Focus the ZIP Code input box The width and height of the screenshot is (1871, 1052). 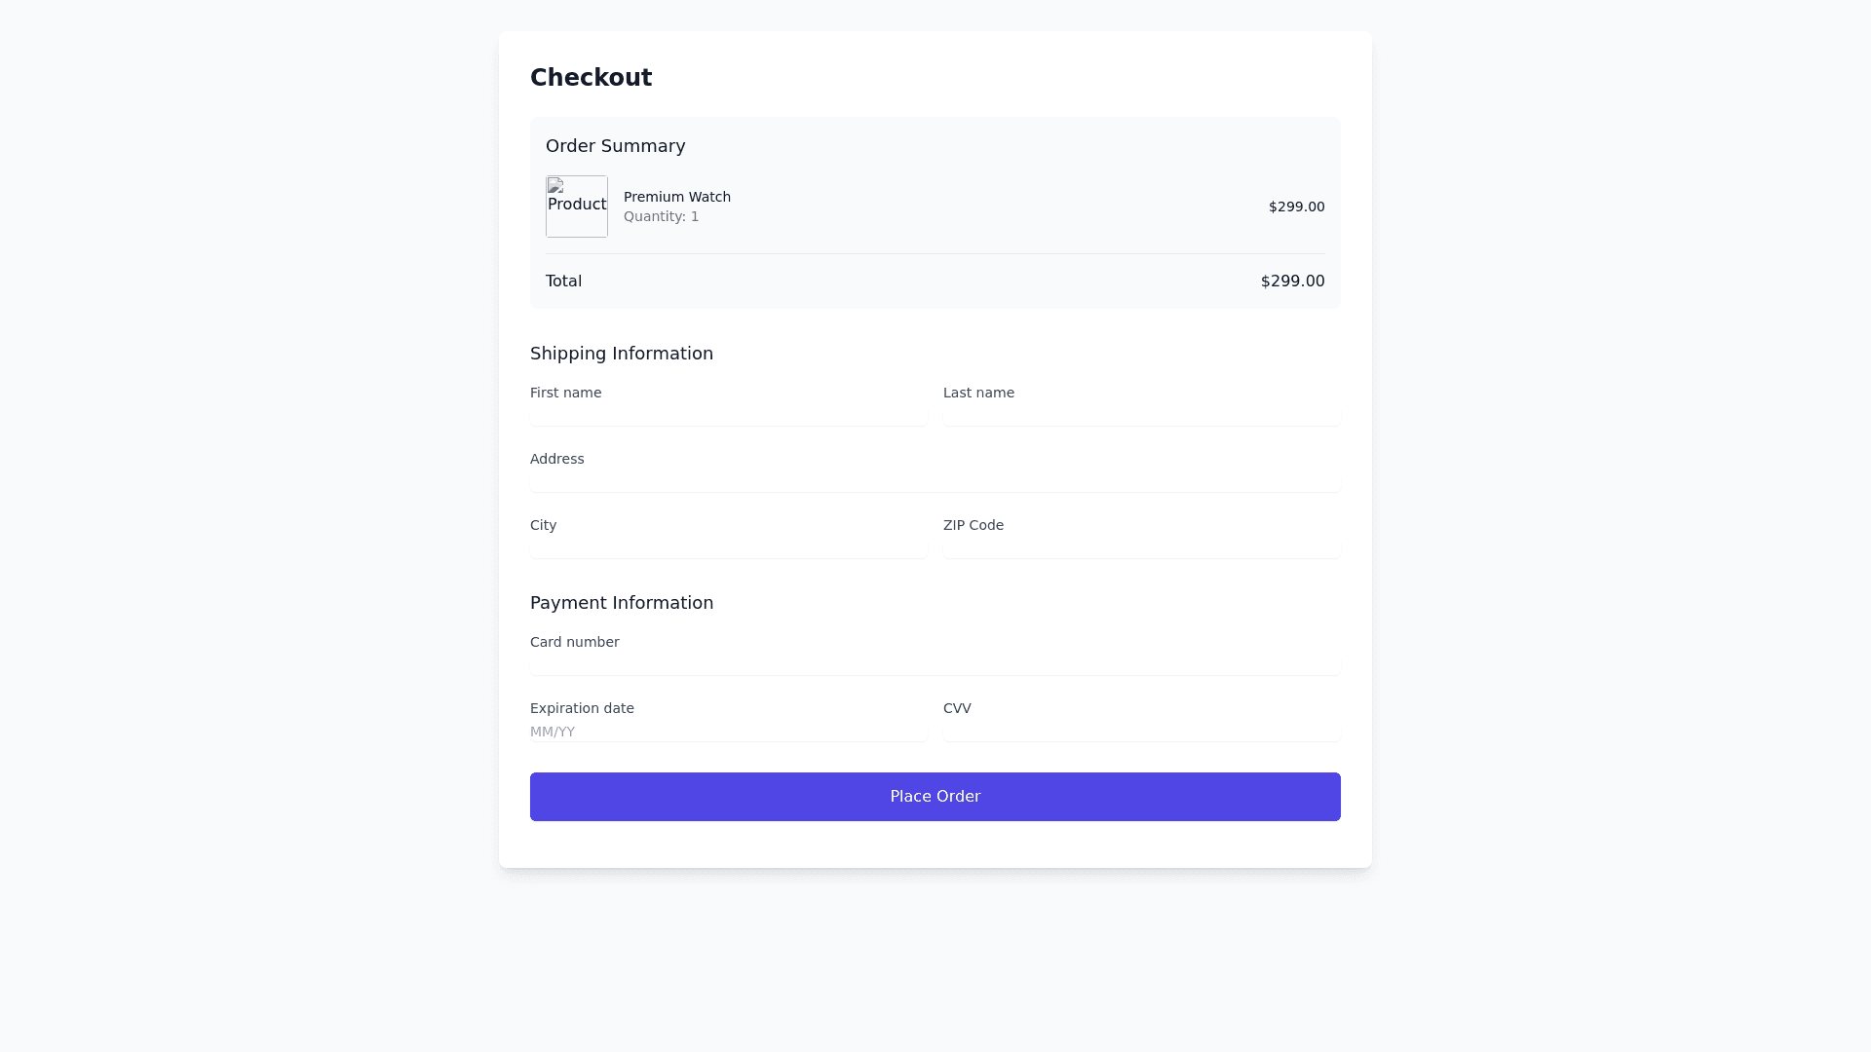point(1141,547)
